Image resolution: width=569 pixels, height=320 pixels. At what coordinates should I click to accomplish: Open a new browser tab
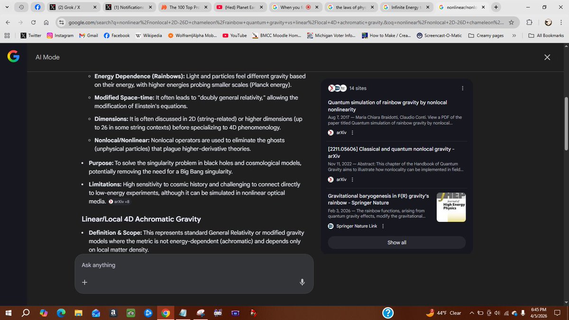pos(496,7)
